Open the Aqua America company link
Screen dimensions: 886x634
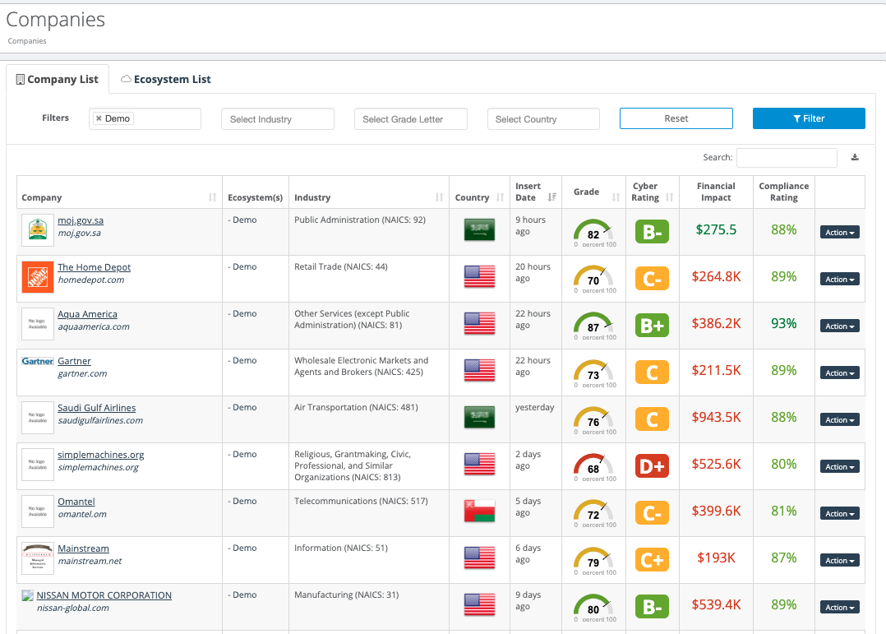pos(88,314)
